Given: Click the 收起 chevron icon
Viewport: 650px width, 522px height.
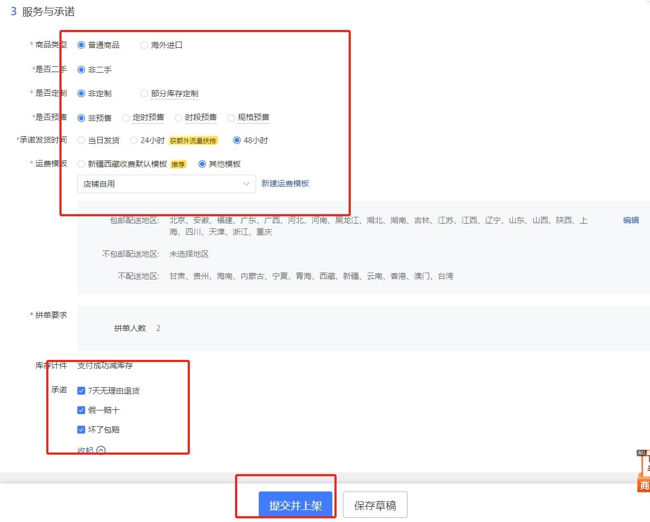Looking at the screenshot, I should (x=100, y=451).
